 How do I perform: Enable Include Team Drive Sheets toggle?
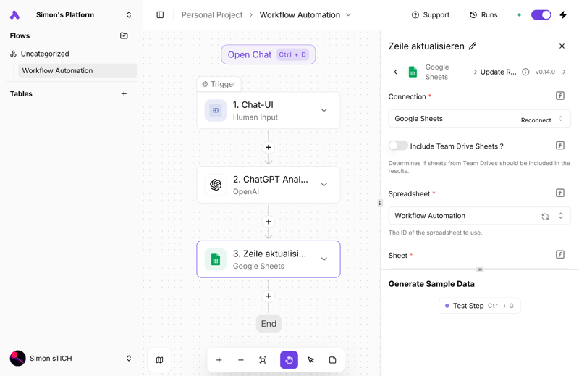[x=398, y=146]
